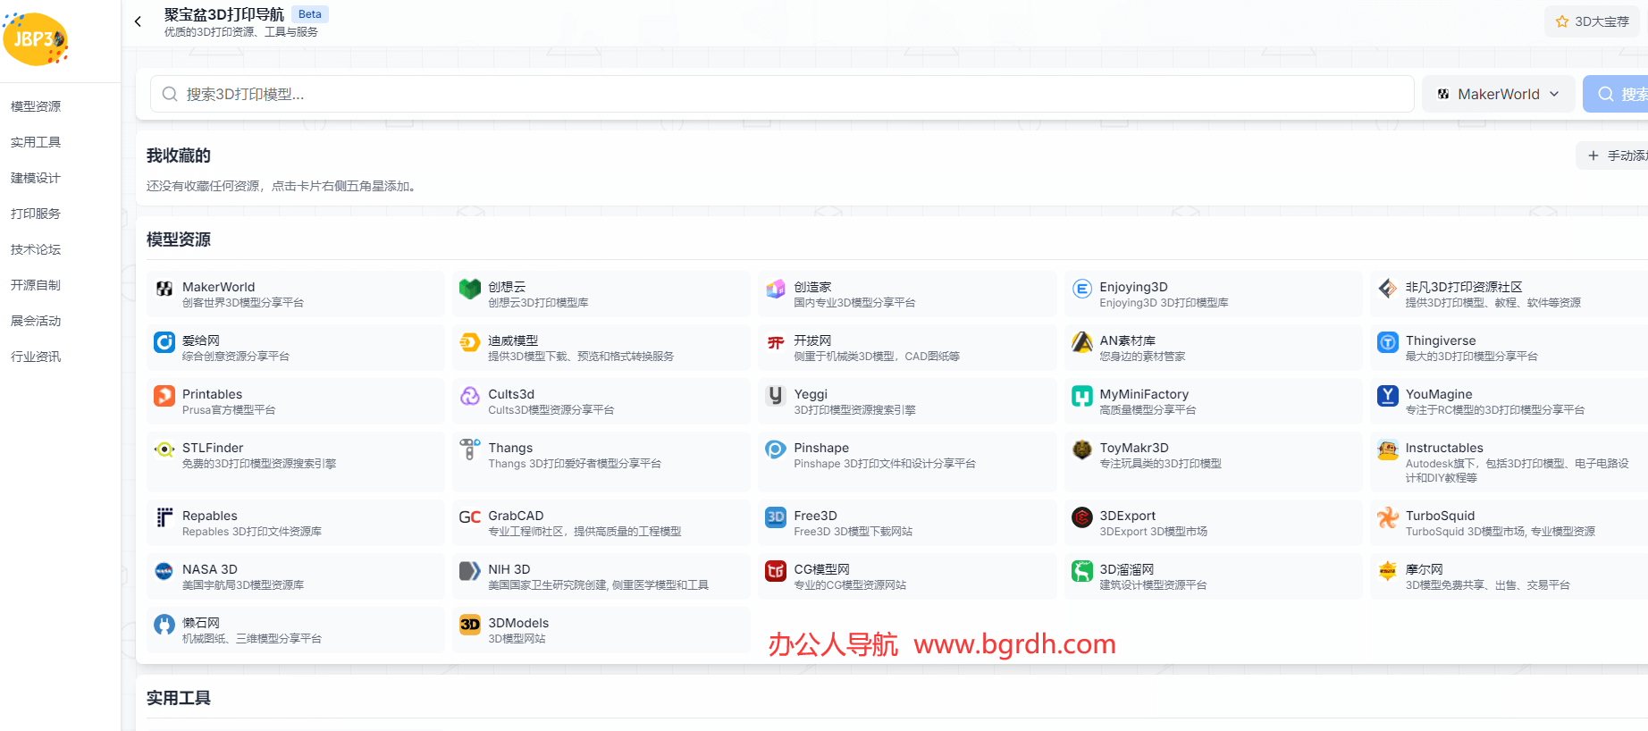
Task: Click the 我收藏的 section heading
Action: pos(179,155)
